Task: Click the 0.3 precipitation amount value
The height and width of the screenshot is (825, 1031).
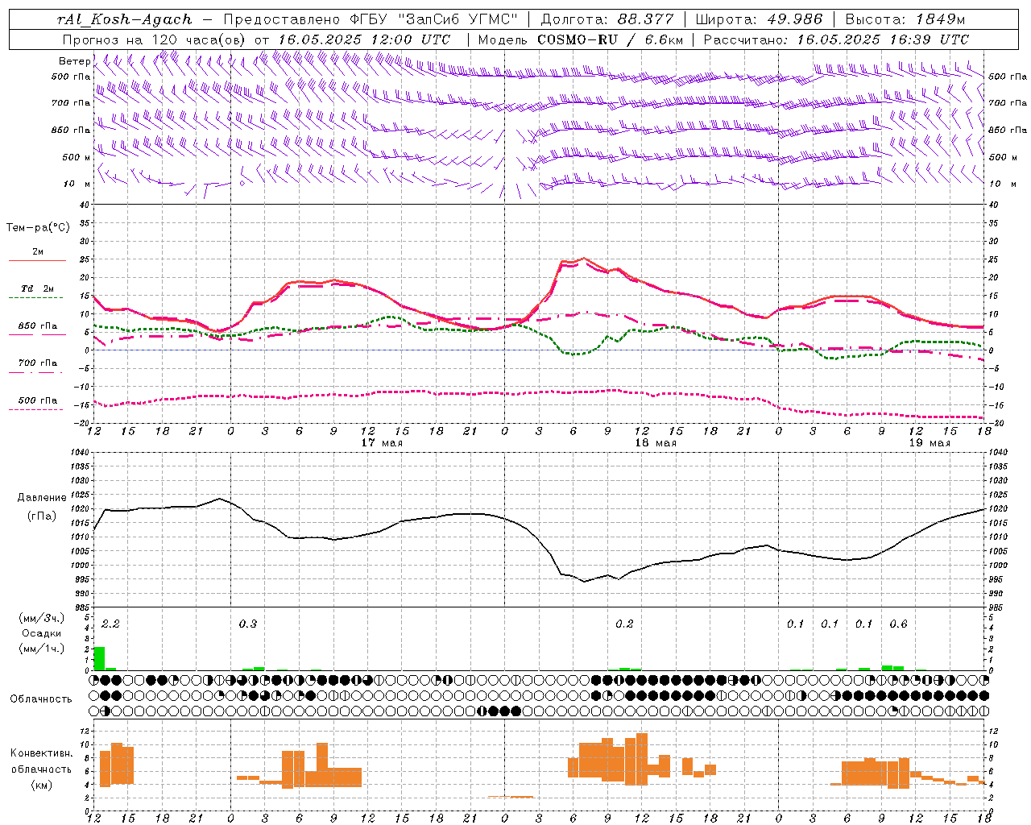Action: [248, 624]
